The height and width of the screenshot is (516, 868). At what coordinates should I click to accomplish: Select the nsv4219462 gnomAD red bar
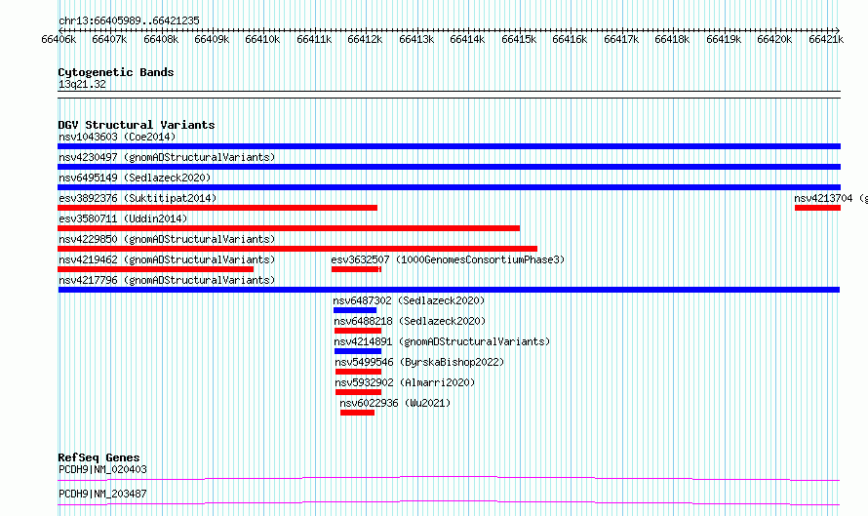tap(155, 269)
